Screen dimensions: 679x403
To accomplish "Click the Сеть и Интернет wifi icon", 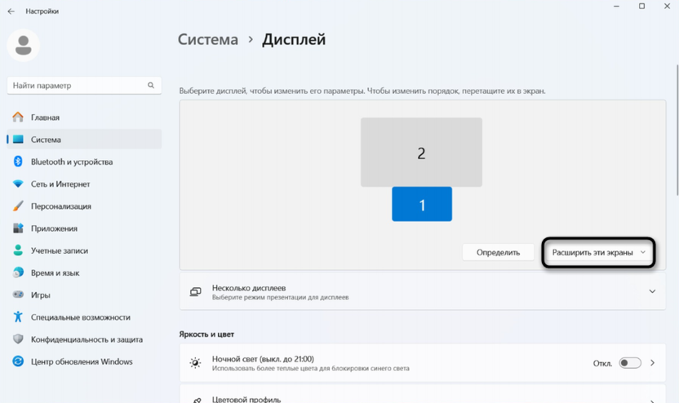I will click(18, 184).
